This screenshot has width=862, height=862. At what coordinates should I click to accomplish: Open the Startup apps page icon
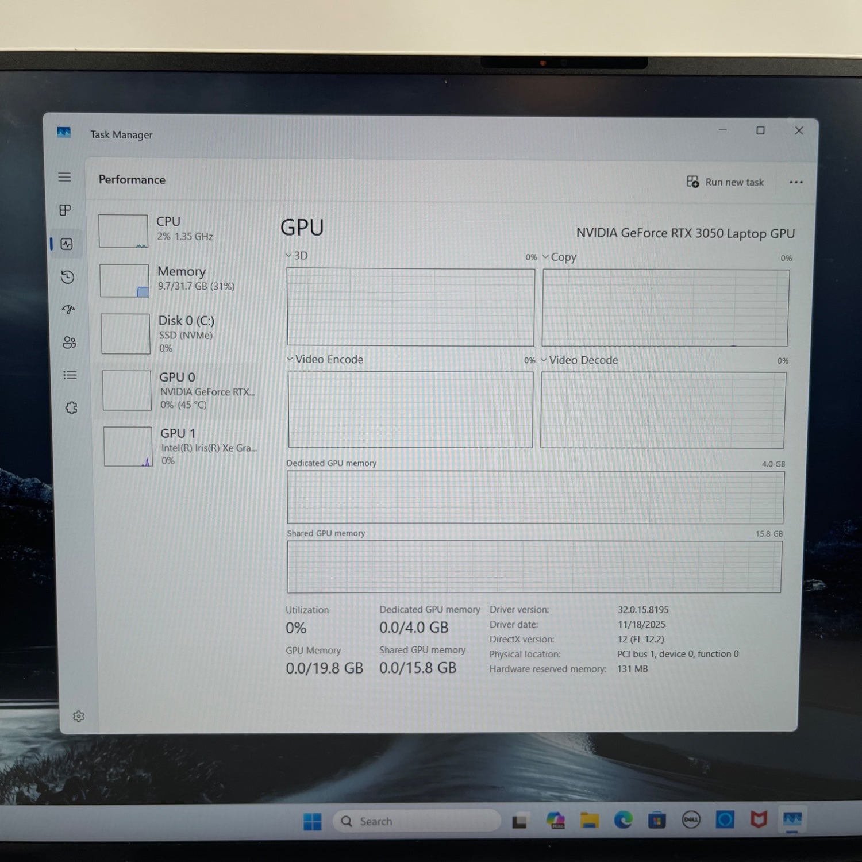68,310
